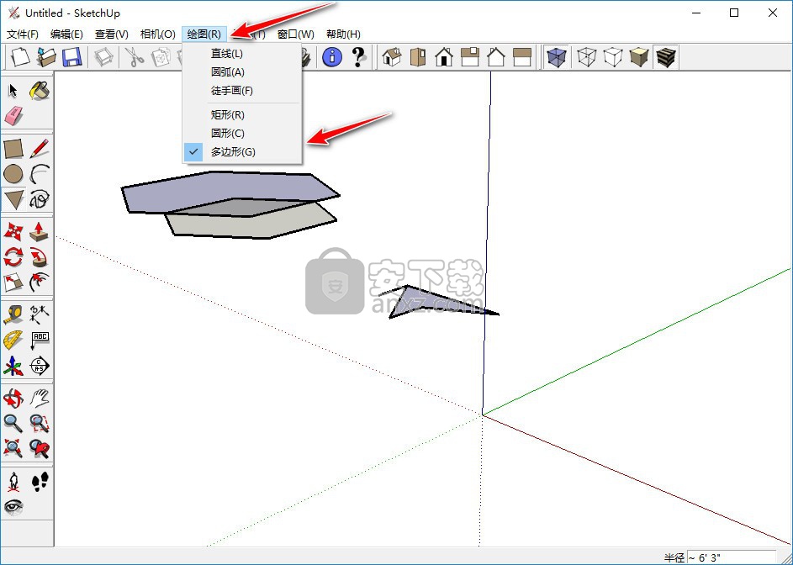
Task: Open the 帮助(H) menu
Action: (x=343, y=34)
